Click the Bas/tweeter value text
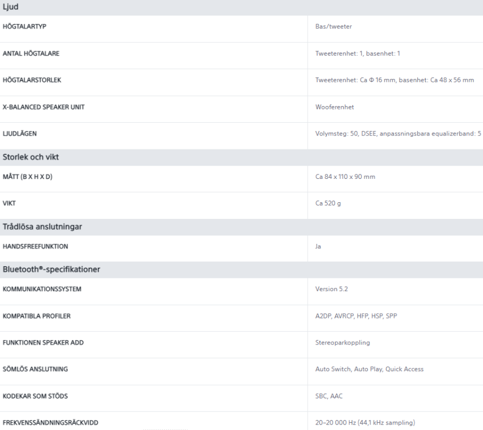The height and width of the screenshot is (430, 483). tap(333, 26)
